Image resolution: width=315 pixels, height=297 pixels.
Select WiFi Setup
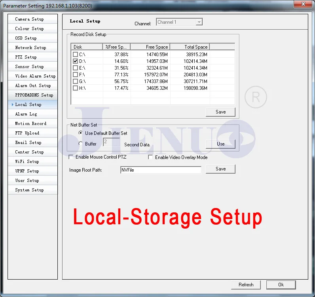(32, 161)
